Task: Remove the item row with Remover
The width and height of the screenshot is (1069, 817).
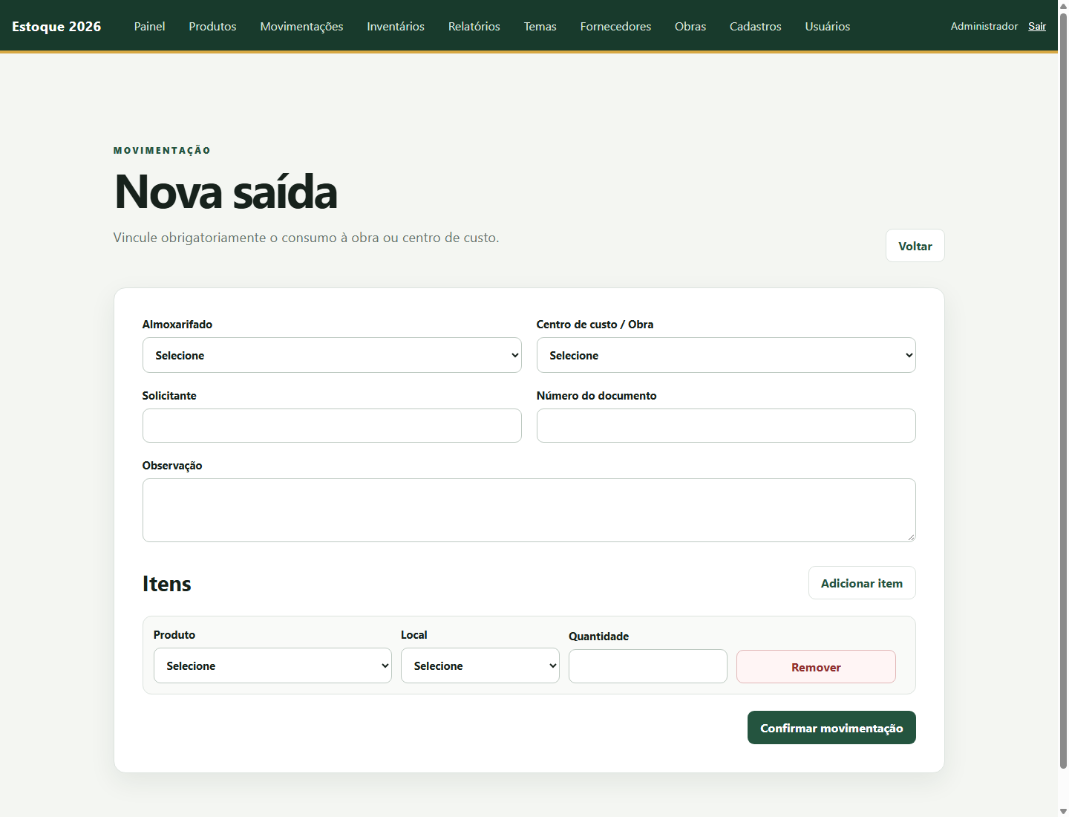Action: [816, 667]
